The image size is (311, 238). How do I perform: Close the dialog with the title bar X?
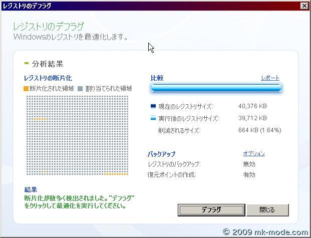pyautogui.click(x=304, y=6)
